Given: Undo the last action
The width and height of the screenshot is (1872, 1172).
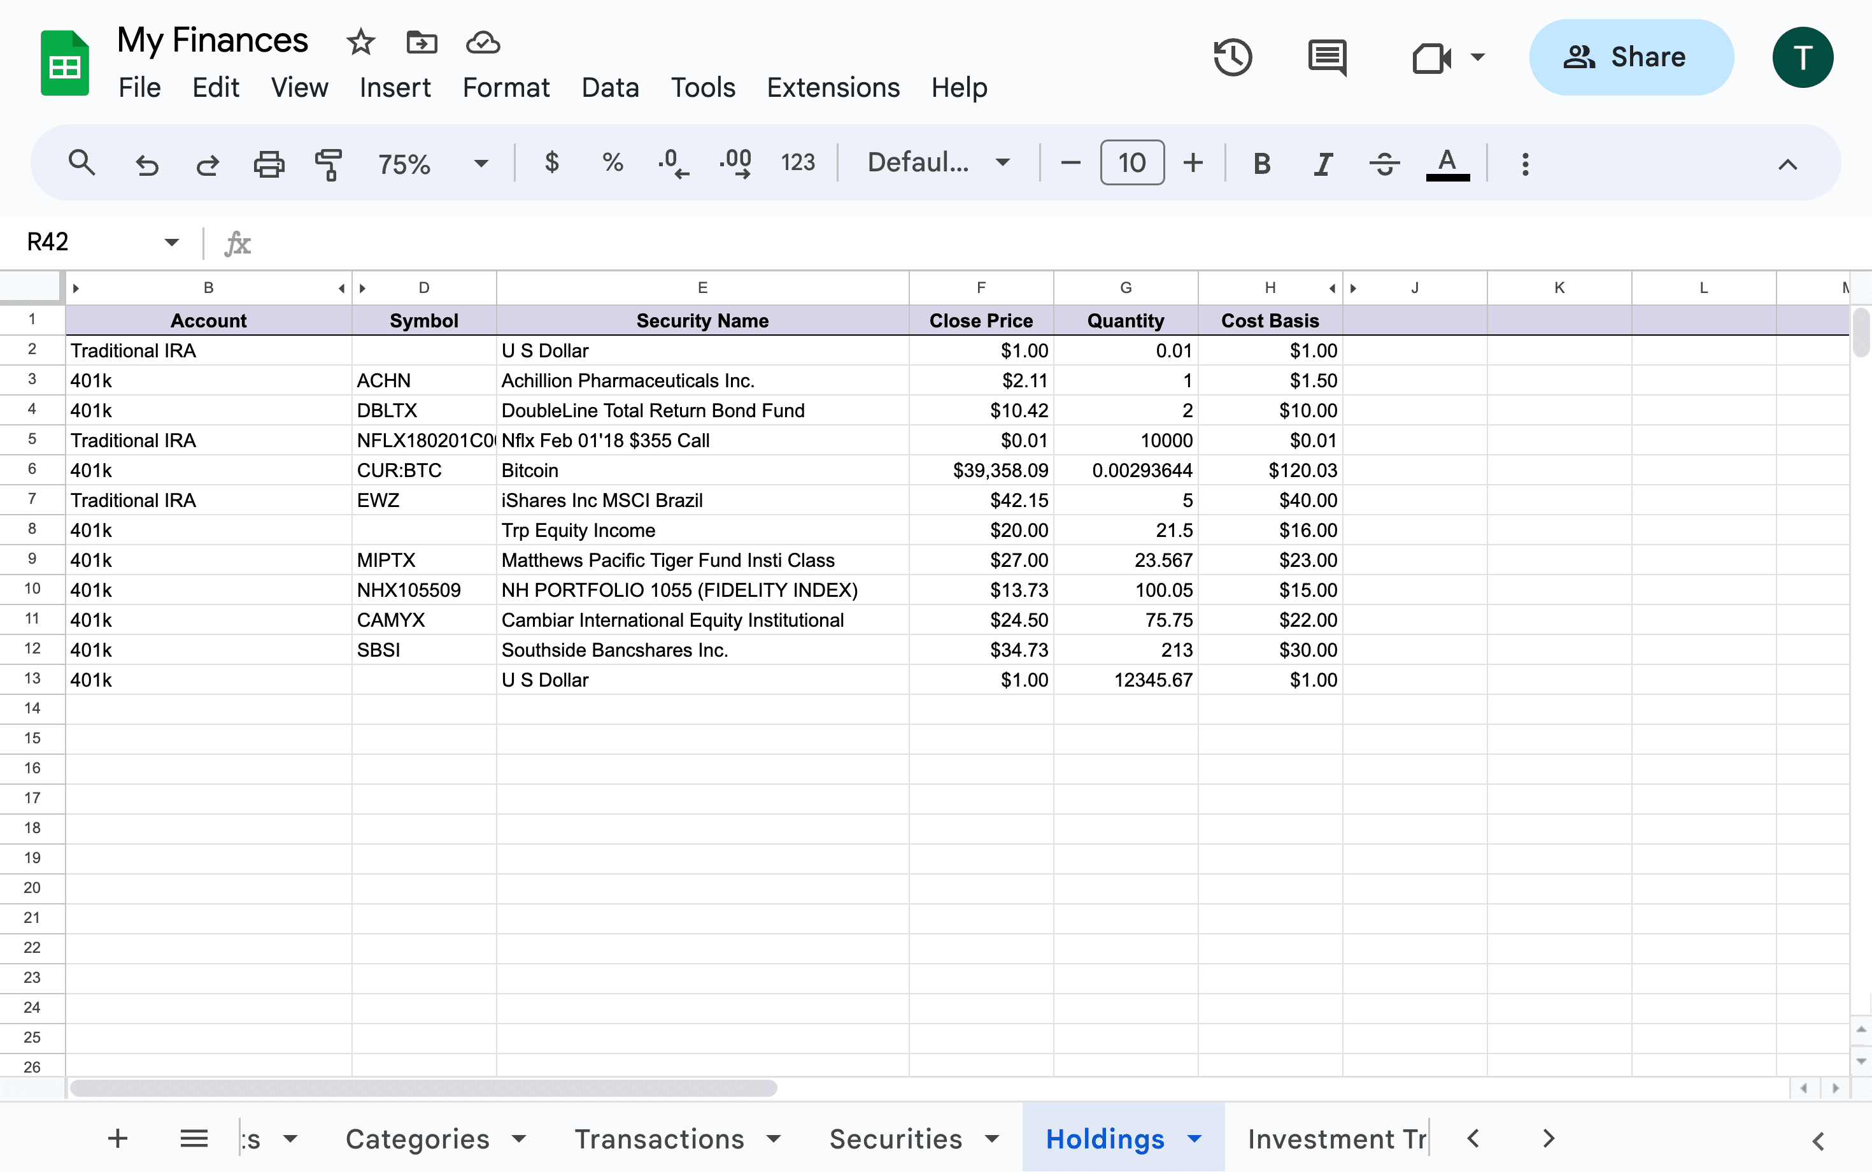Looking at the screenshot, I should coord(146,164).
